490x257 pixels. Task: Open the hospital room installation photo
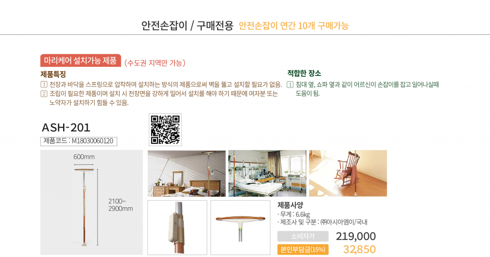[267, 173]
